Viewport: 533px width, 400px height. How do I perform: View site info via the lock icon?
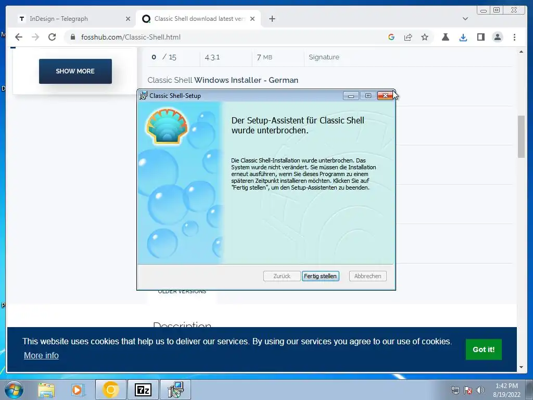(73, 37)
